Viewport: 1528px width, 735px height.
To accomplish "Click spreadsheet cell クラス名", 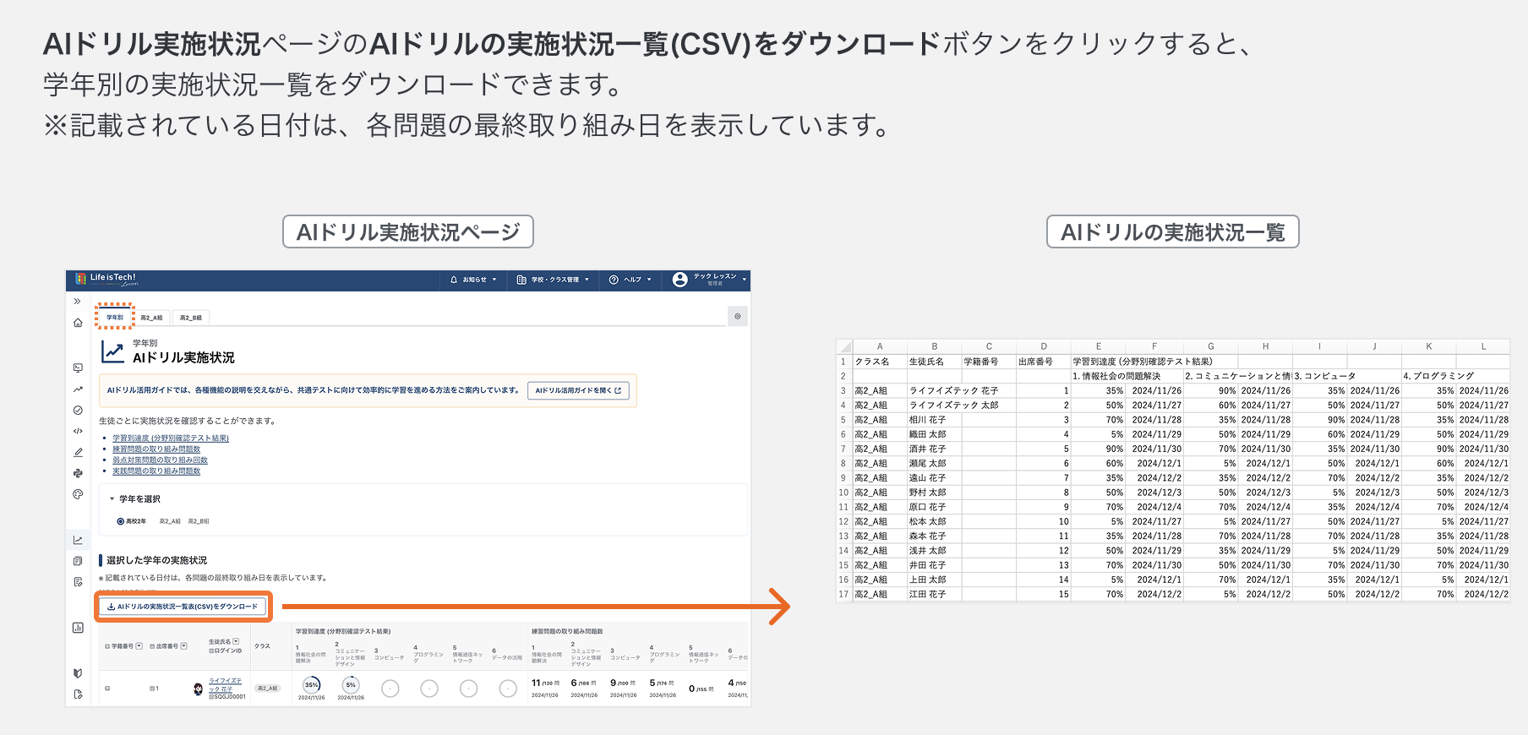I will (x=880, y=362).
